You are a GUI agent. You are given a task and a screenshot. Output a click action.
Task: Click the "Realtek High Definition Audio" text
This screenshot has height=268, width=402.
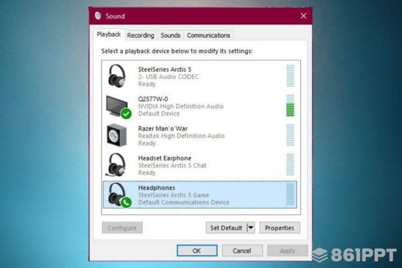[181, 136]
